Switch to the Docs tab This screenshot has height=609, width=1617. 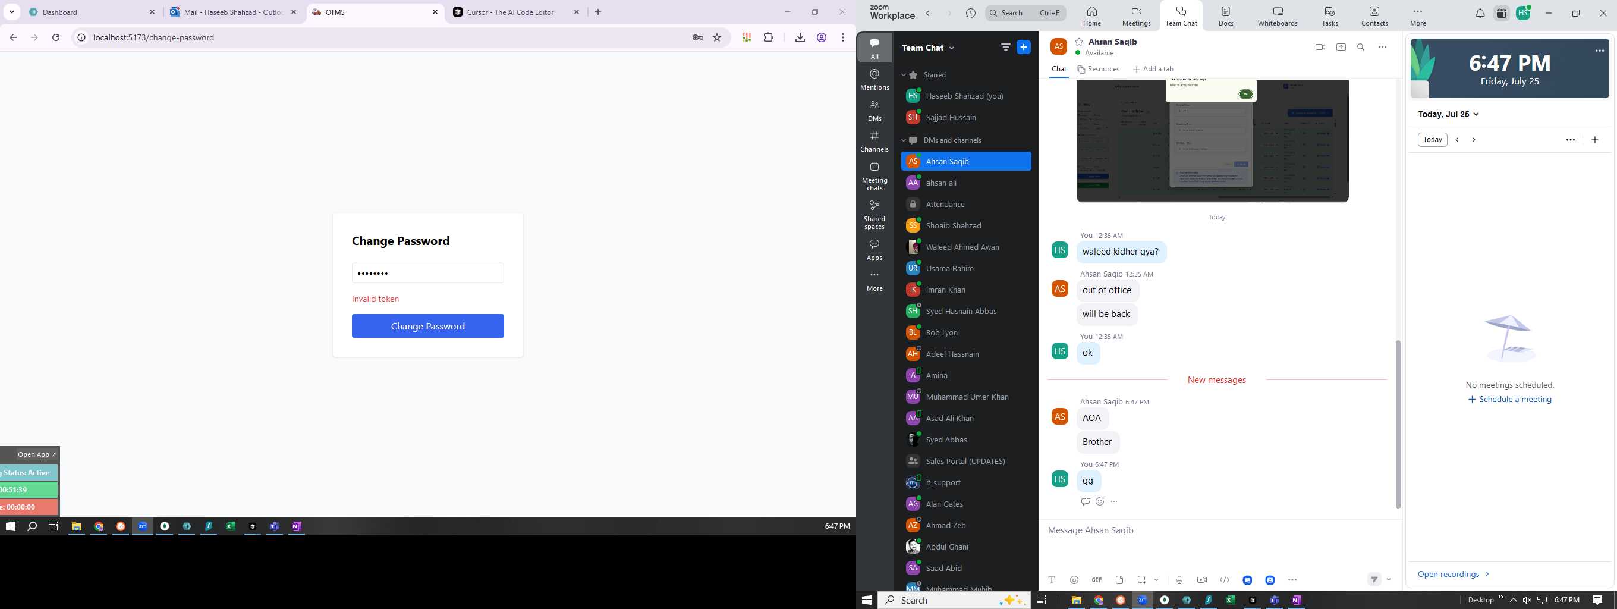pyautogui.click(x=1225, y=15)
